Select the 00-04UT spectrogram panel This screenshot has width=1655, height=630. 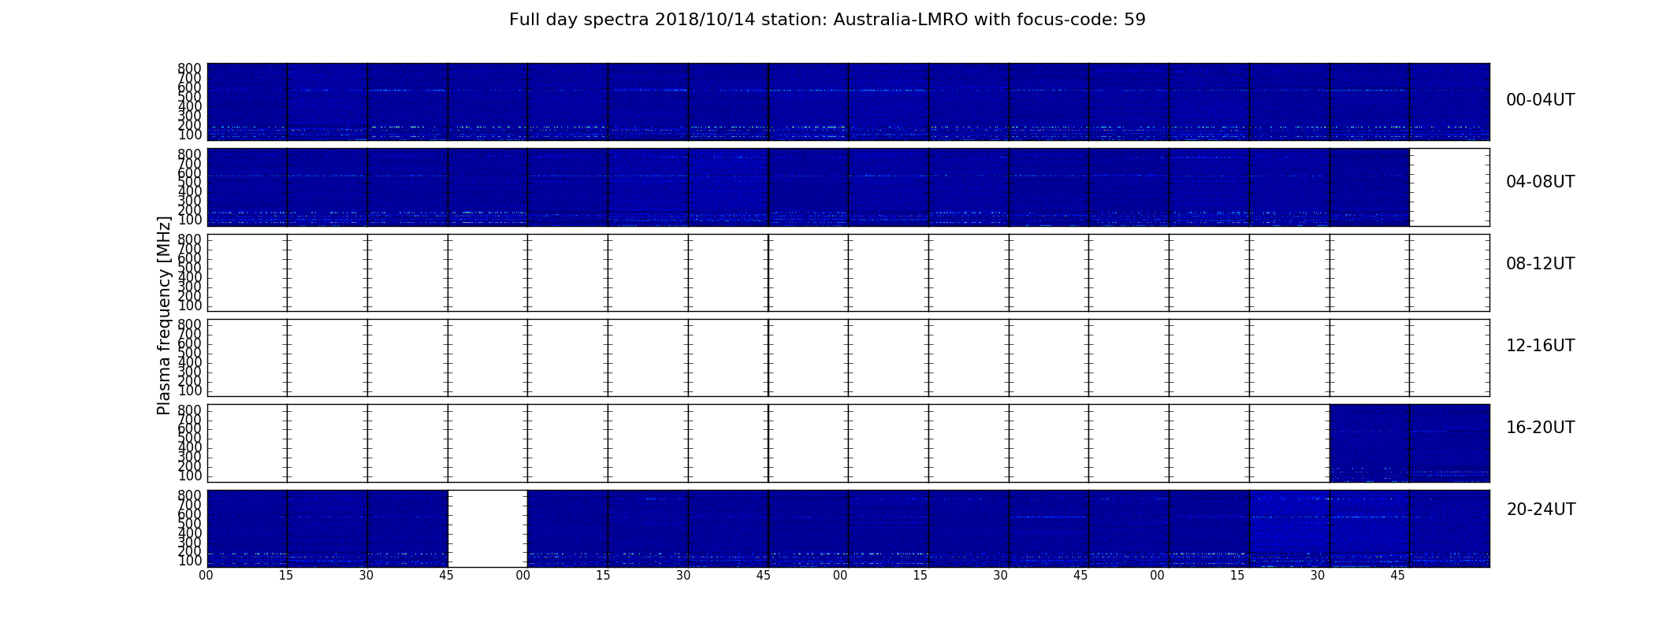pos(848,102)
